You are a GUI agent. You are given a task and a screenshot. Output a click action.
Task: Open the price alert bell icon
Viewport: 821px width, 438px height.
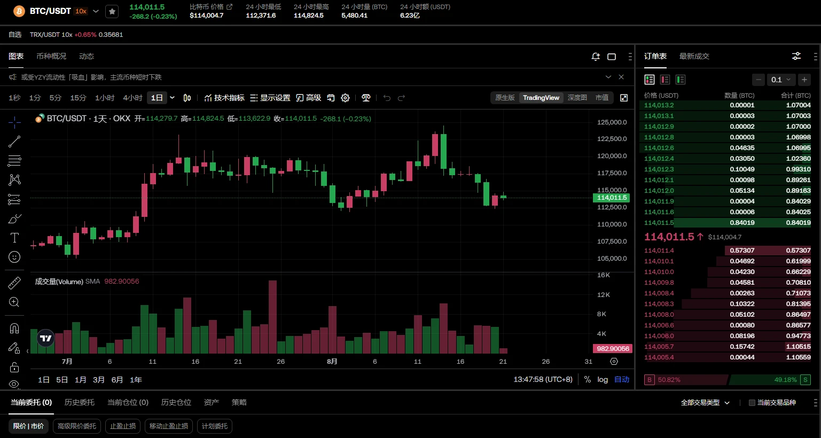coord(596,56)
